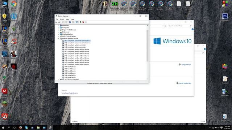
Task: Open the Action menu in Device Manager
Action: click(62, 19)
